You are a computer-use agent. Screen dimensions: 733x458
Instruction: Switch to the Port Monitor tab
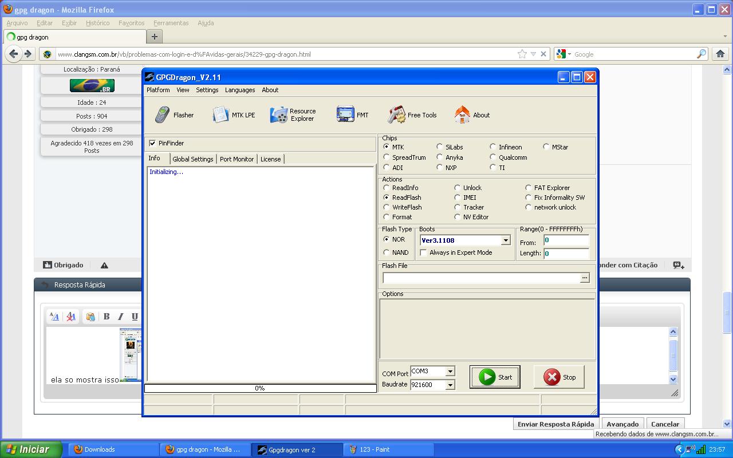point(237,159)
